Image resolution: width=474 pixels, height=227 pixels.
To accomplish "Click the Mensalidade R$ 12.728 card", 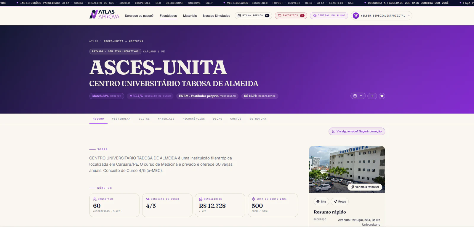I will tap(220, 205).
